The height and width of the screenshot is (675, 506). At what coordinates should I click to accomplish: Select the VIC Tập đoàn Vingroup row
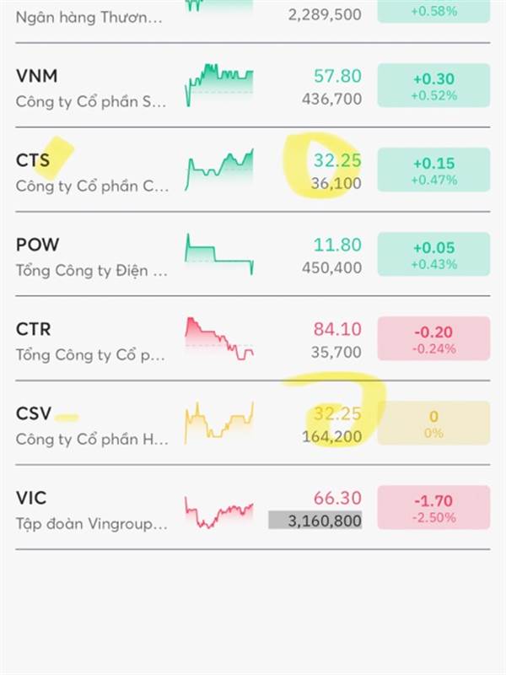[x=253, y=507]
